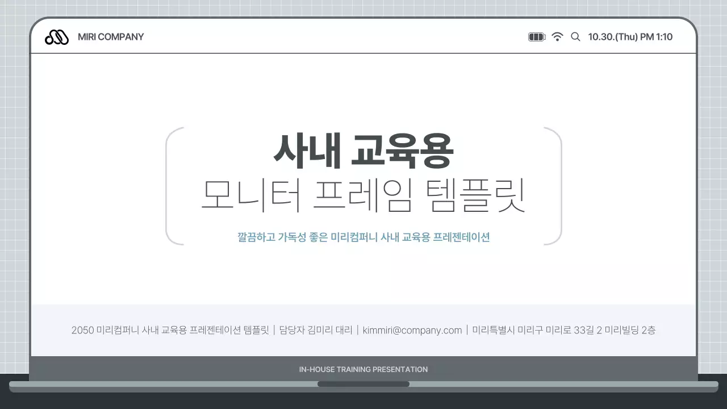The image size is (727, 409).
Task: Expand the left bracket decoration
Action: pyautogui.click(x=172, y=186)
